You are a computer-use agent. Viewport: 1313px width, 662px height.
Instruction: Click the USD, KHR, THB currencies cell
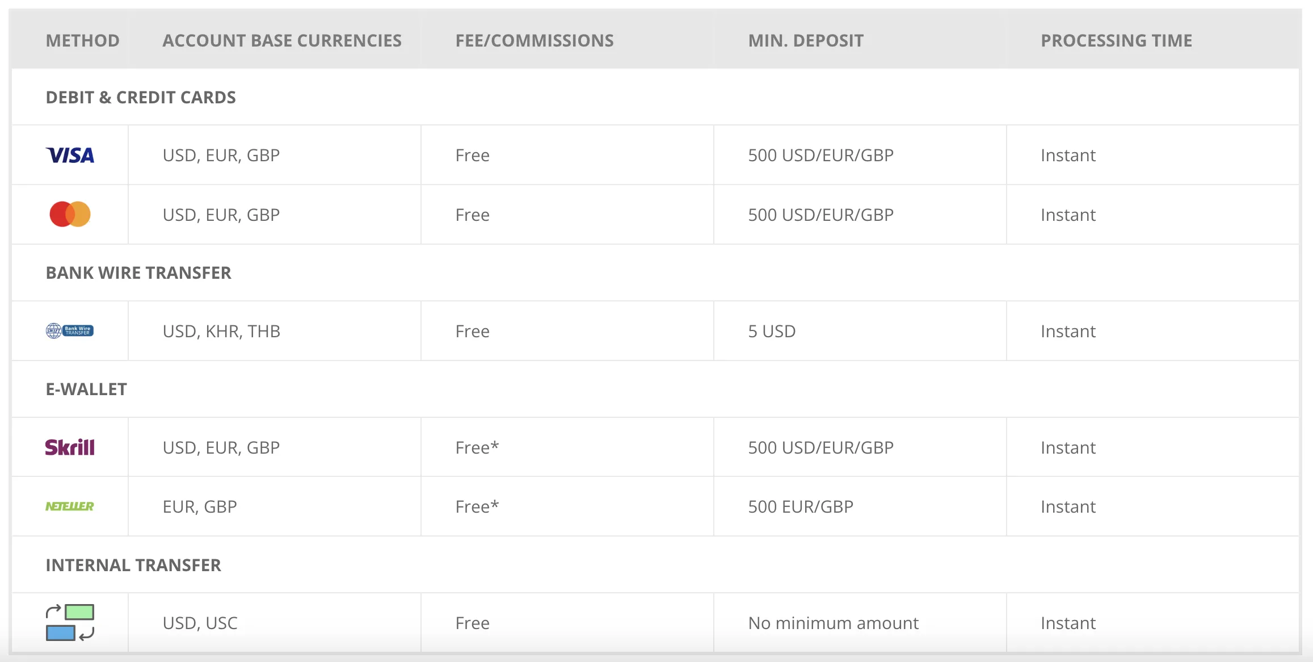coord(274,331)
